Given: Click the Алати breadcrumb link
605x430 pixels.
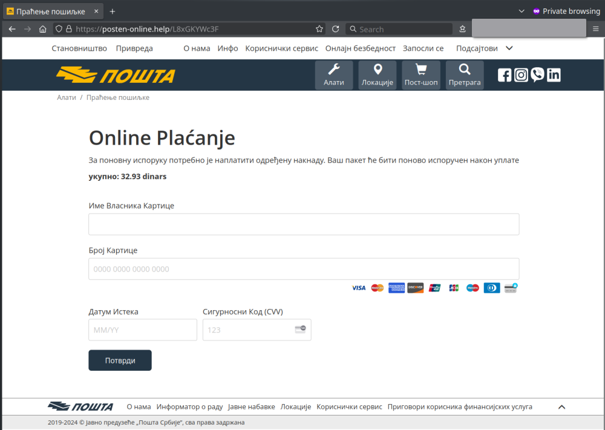Looking at the screenshot, I should (67, 97).
